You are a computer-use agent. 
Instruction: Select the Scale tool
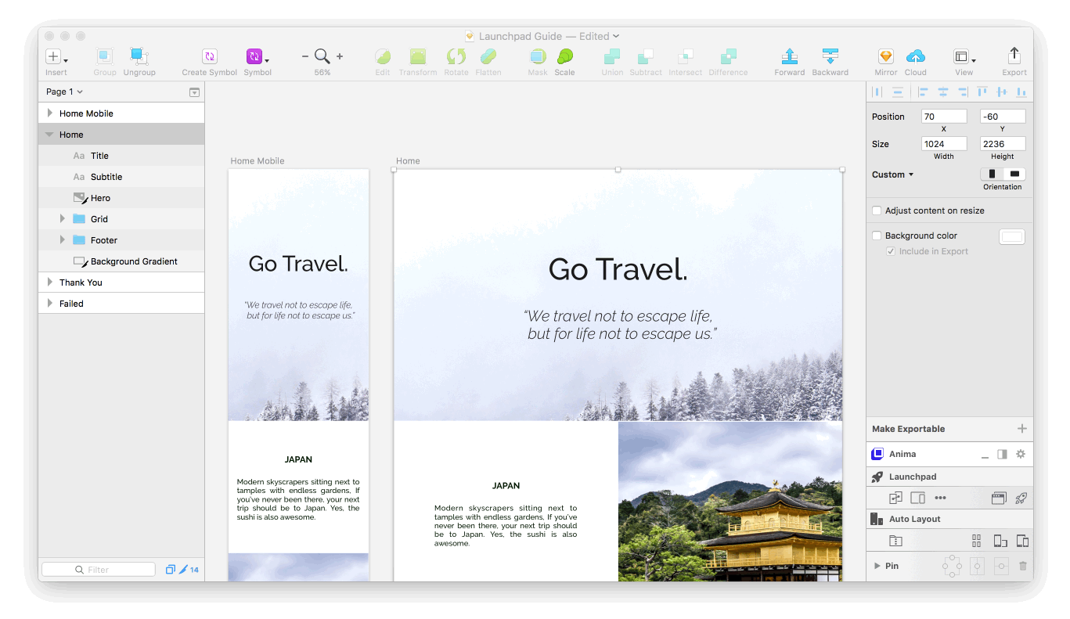pyautogui.click(x=564, y=56)
